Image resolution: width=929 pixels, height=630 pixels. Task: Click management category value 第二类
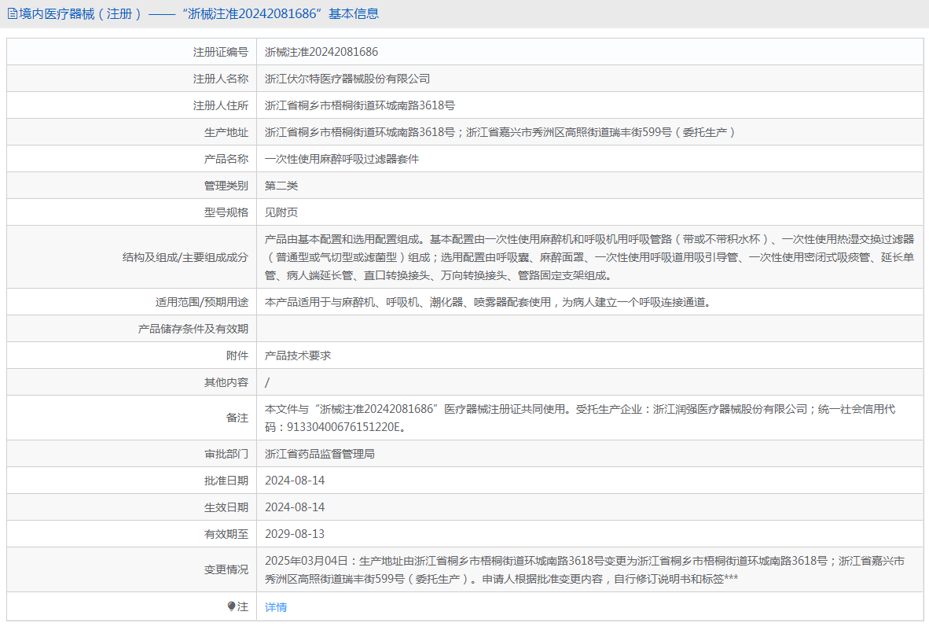pyautogui.click(x=281, y=186)
